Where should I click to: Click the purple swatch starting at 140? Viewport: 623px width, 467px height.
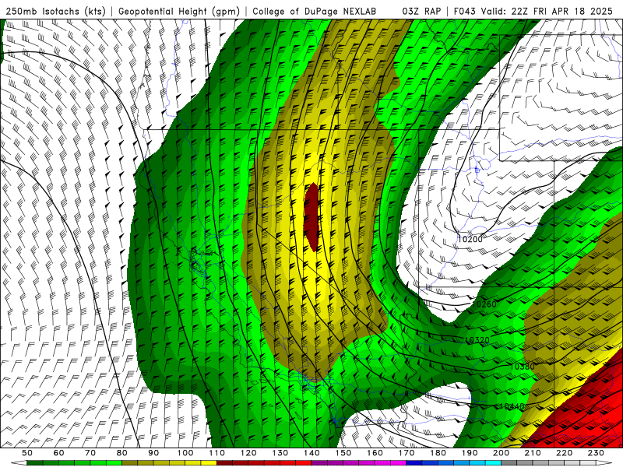click(319, 463)
